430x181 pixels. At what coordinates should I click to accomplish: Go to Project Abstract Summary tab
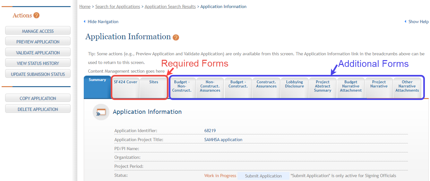point(322,86)
